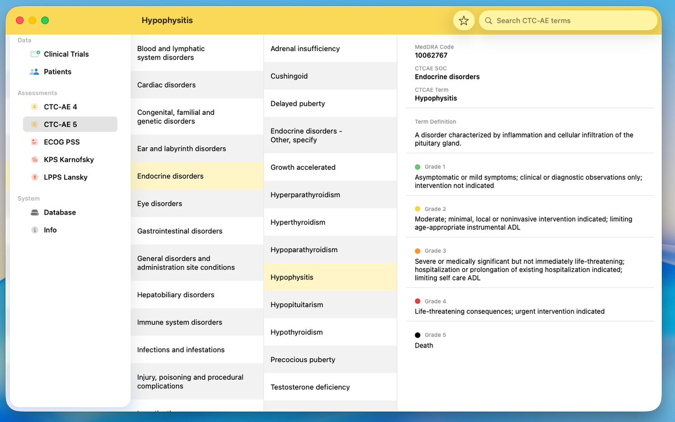This screenshot has width=675, height=422.
Task: Click the ECOG PSS icon
Action: (x=34, y=142)
